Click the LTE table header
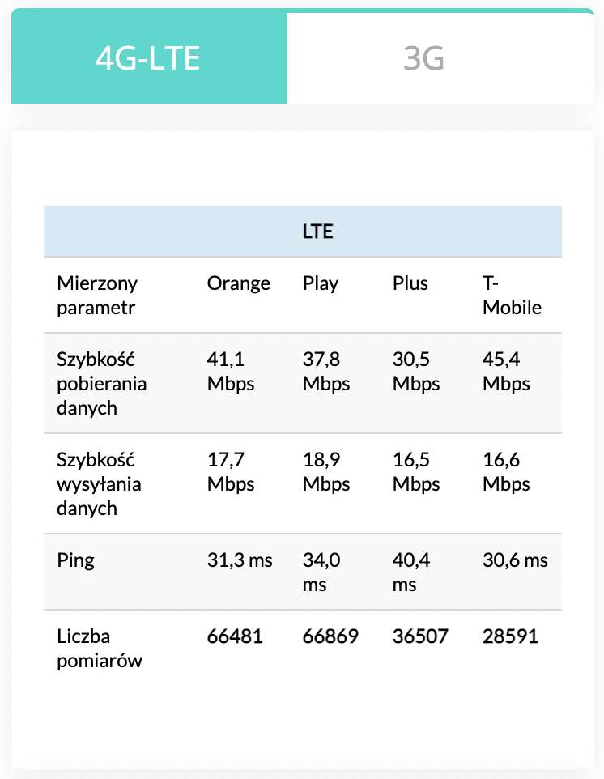 [x=318, y=232]
